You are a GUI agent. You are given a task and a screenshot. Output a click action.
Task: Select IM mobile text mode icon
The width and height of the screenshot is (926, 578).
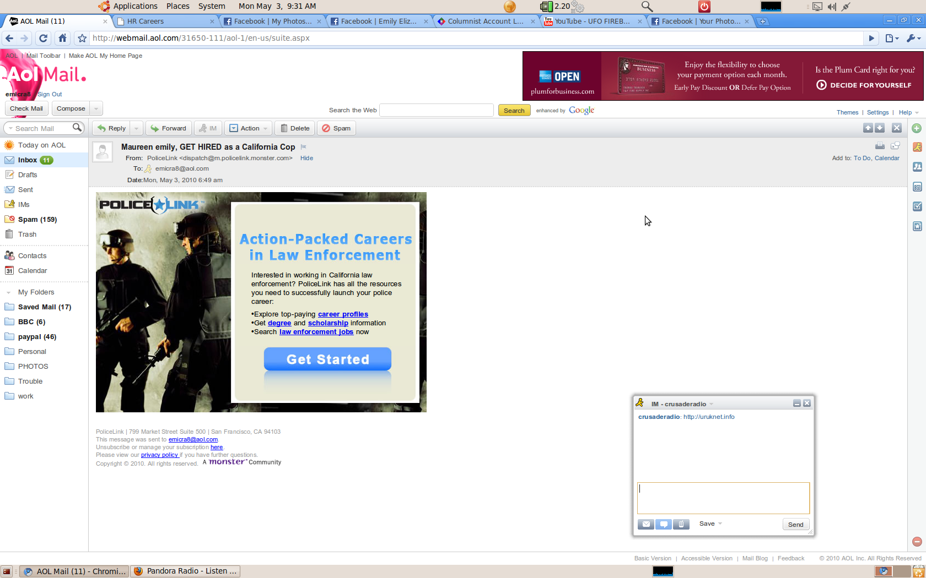[x=681, y=524]
